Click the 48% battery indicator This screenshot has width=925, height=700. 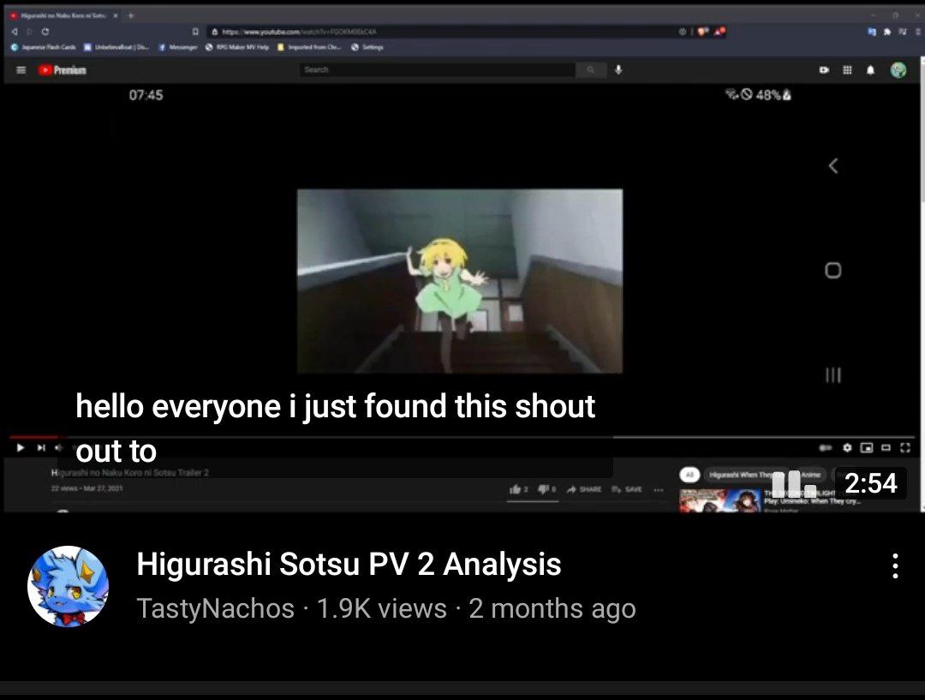tap(773, 94)
